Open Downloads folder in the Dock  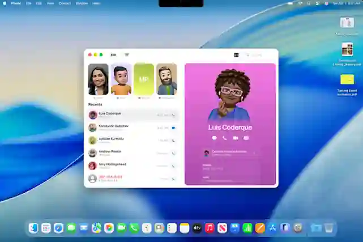point(316,228)
